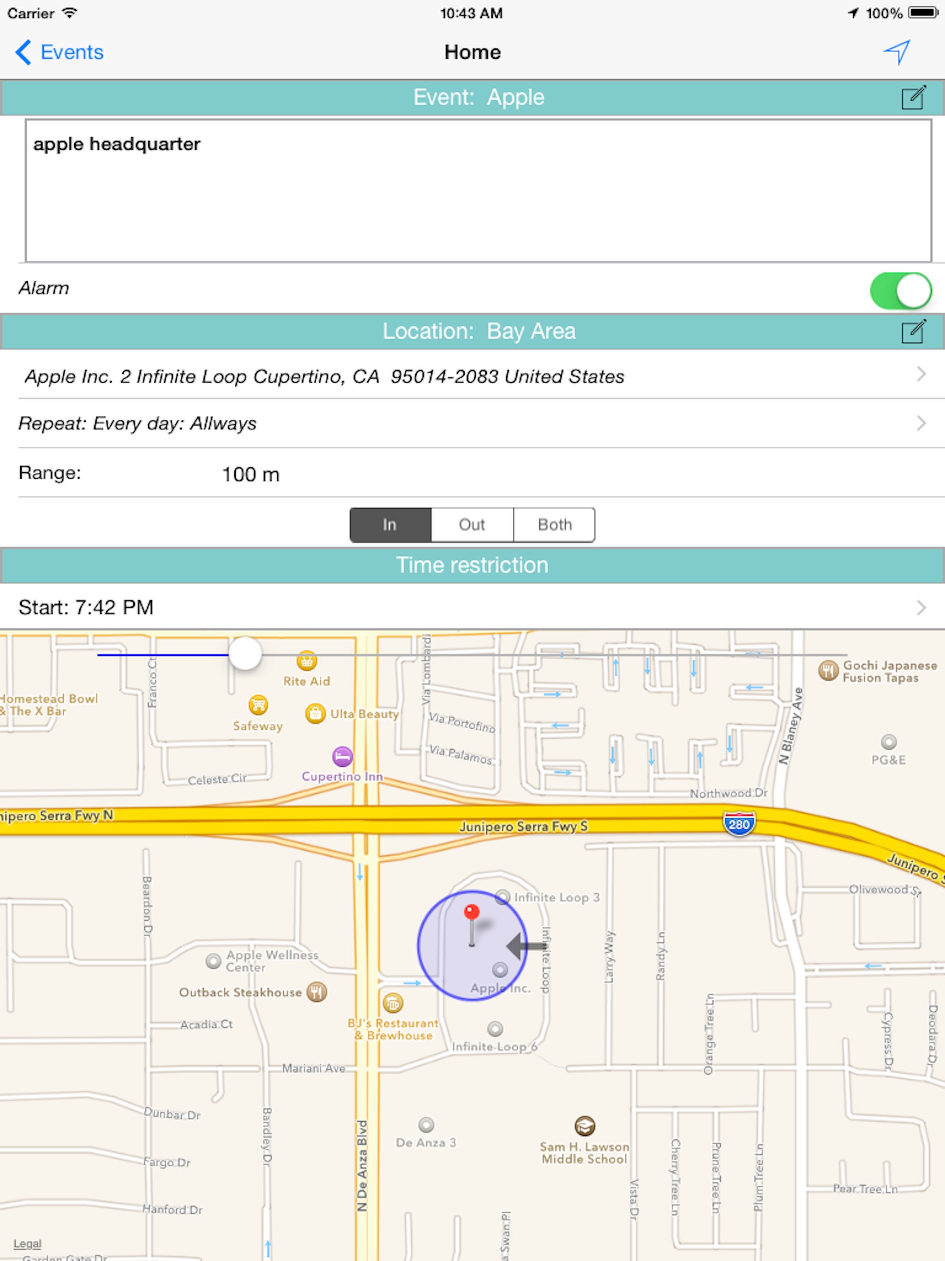Viewport: 945px width, 1261px height.
Task: Tap the Sam H. Lawson school icon
Action: [585, 1125]
